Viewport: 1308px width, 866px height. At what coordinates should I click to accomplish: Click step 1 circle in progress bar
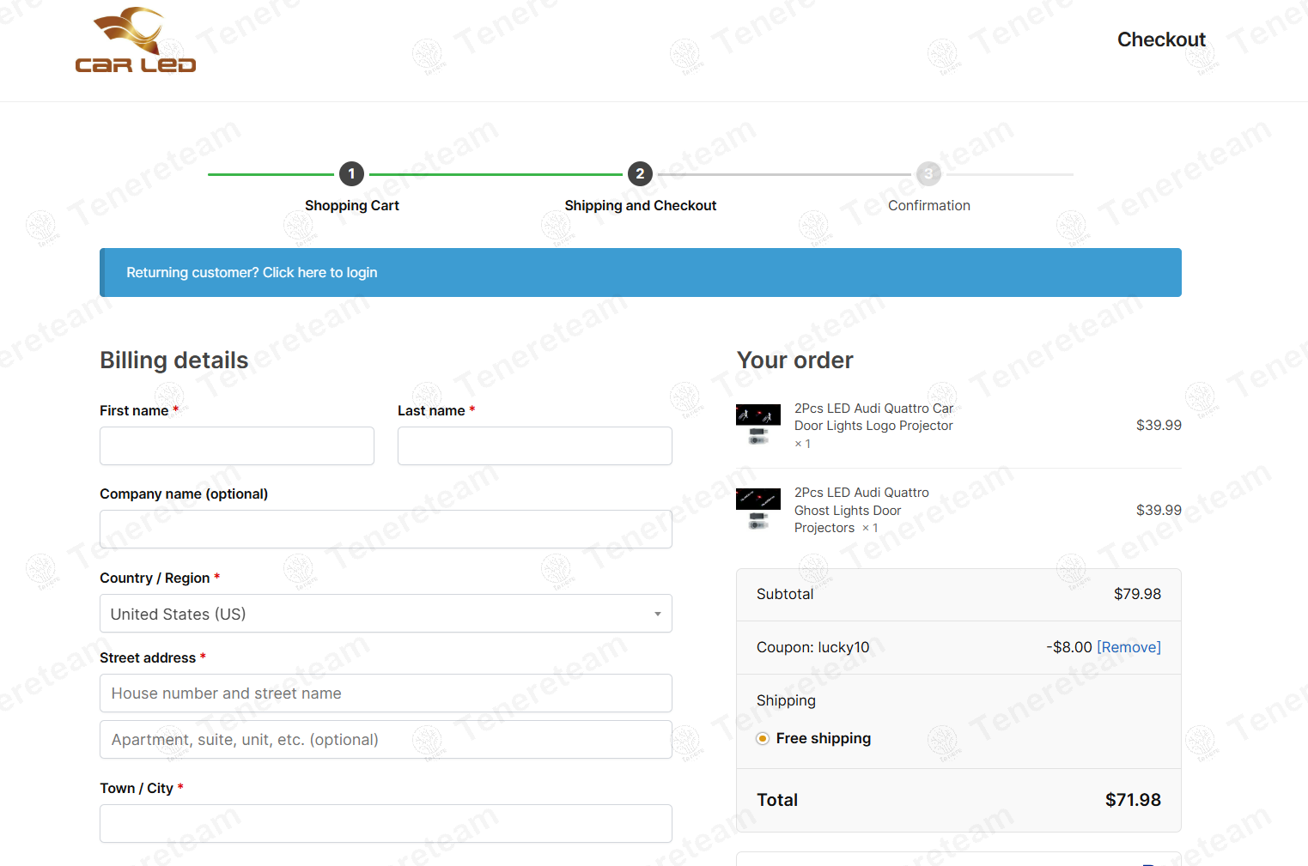pyautogui.click(x=351, y=174)
